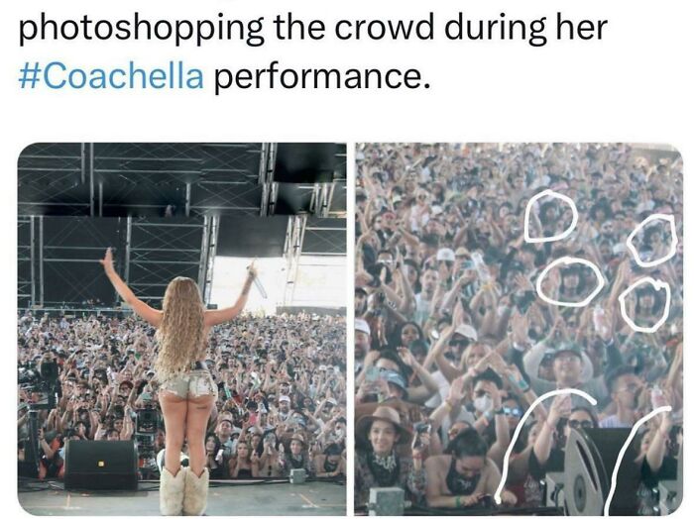
Task: Click the performer's raised left hand
Action: [107, 259]
